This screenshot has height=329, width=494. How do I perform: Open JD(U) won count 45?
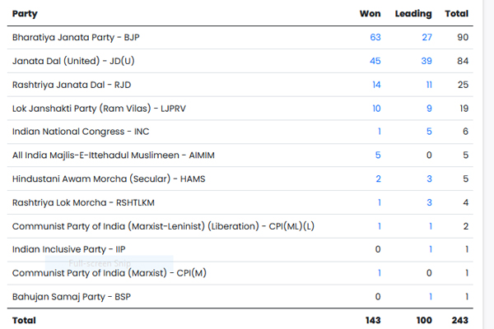click(375, 61)
